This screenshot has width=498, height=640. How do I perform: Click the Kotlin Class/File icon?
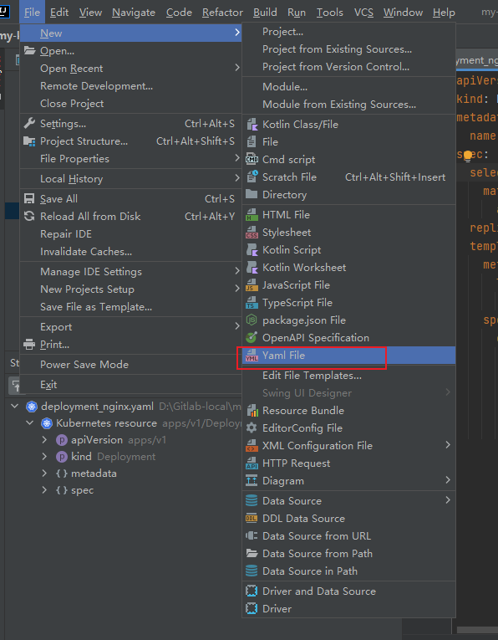click(x=252, y=124)
